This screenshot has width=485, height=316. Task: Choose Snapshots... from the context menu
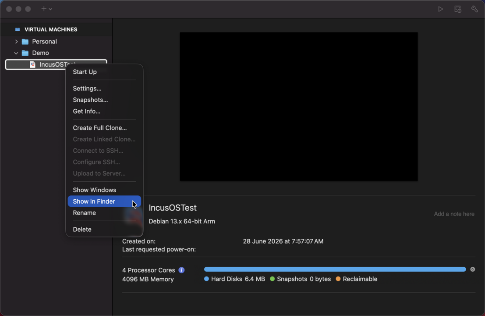[x=104, y=100]
